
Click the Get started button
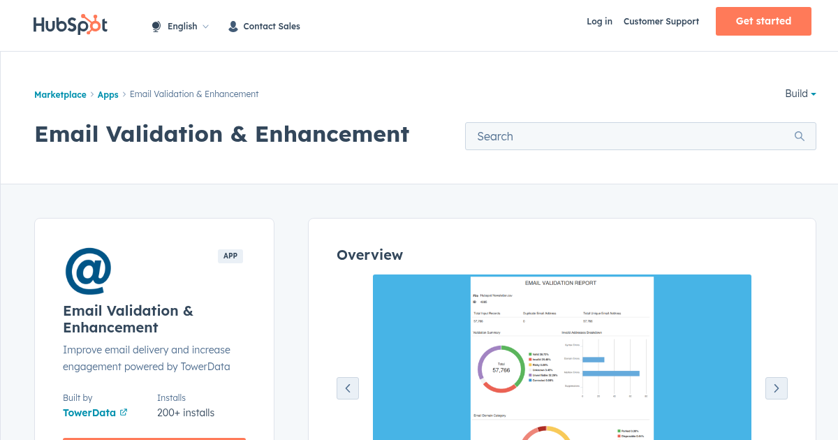tap(763, 21)
